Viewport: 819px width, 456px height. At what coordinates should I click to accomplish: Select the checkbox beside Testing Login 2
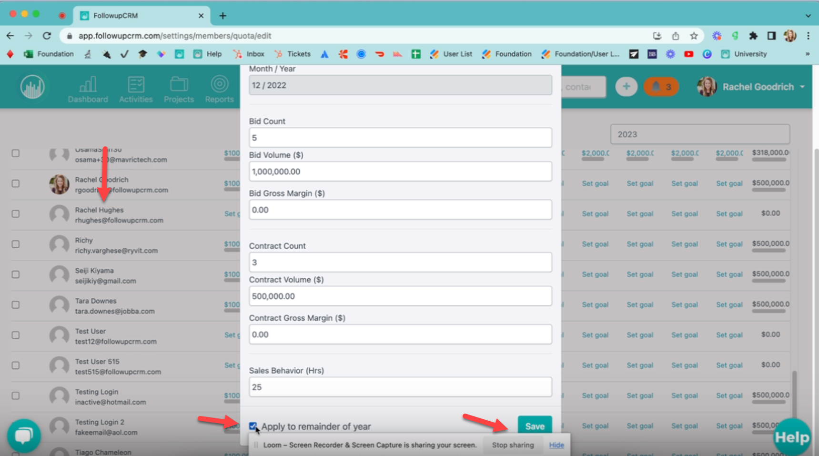click(x=15, y=426)
